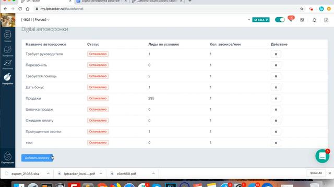Click the gear button for Дать бонус

click(x=276, y=87)
